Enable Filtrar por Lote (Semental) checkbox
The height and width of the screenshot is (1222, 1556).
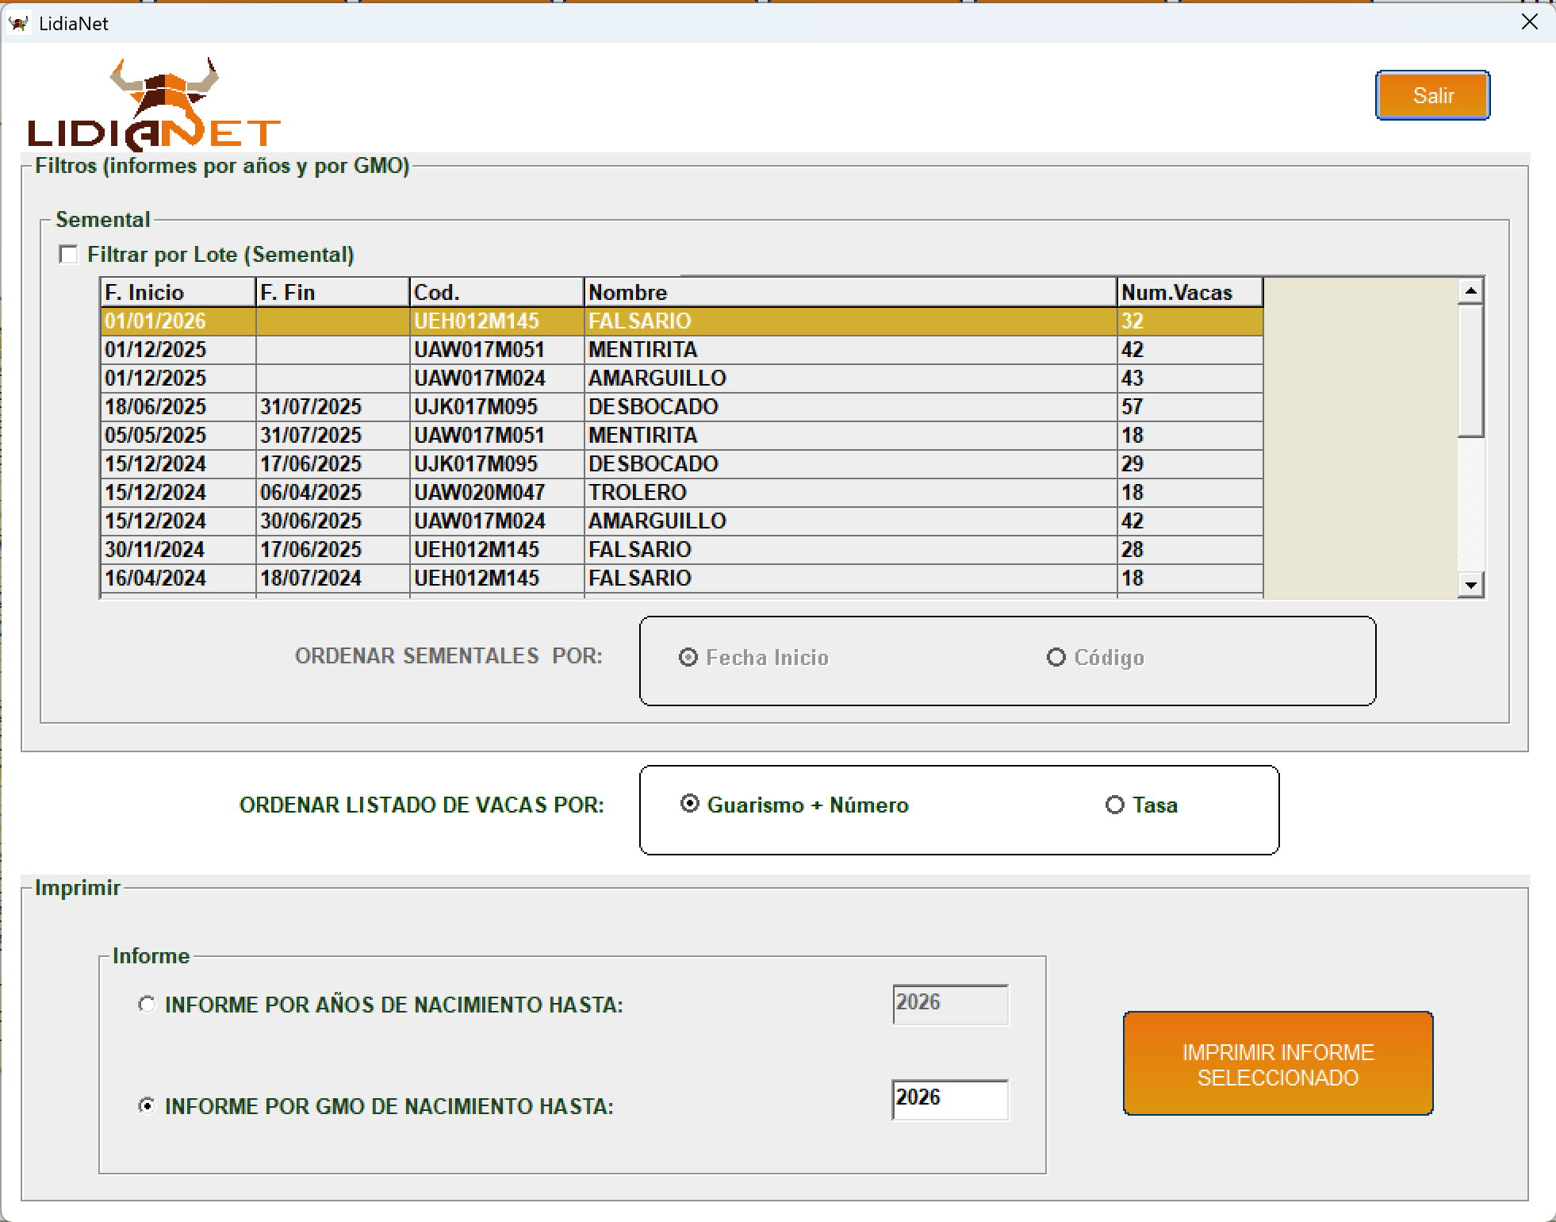(69, 255)
